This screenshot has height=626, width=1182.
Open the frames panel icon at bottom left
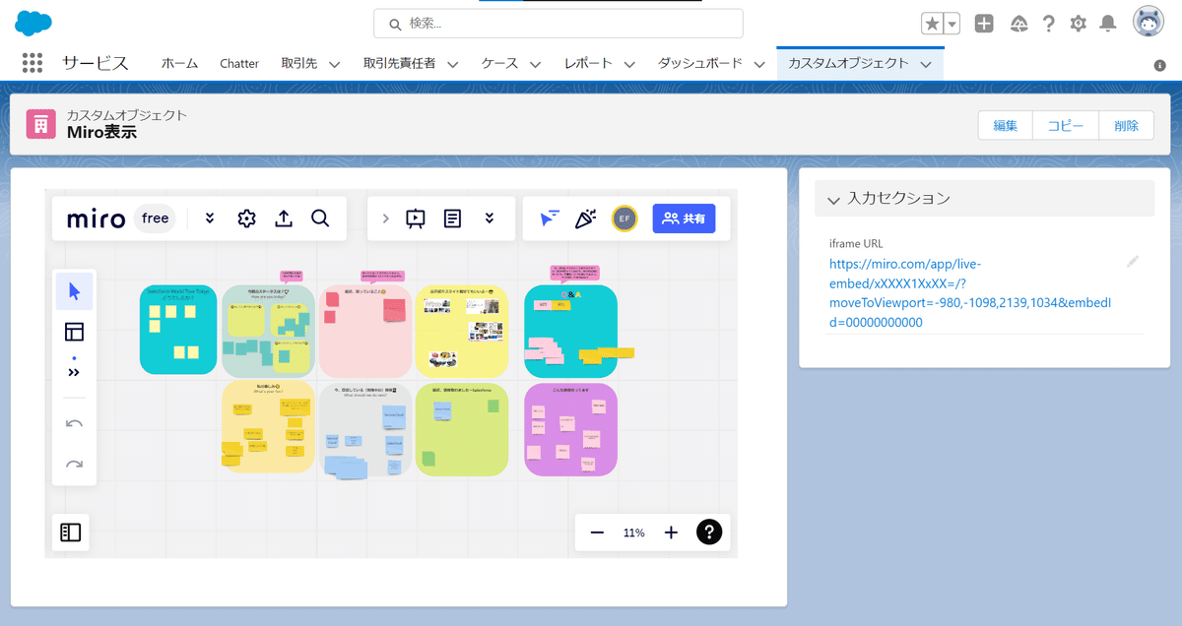(70, 532)
